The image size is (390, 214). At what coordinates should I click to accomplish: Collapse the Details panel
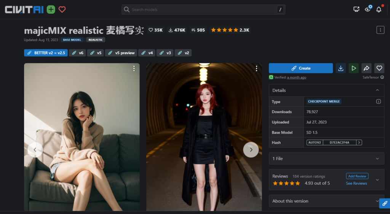click(377, 90)
